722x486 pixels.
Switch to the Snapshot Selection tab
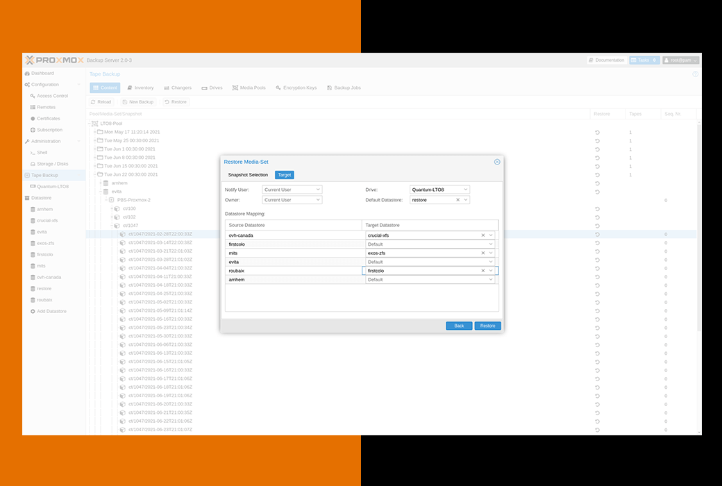[x=248, y=175]
